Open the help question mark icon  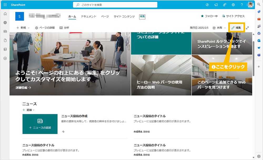click(x=242, y=5)
